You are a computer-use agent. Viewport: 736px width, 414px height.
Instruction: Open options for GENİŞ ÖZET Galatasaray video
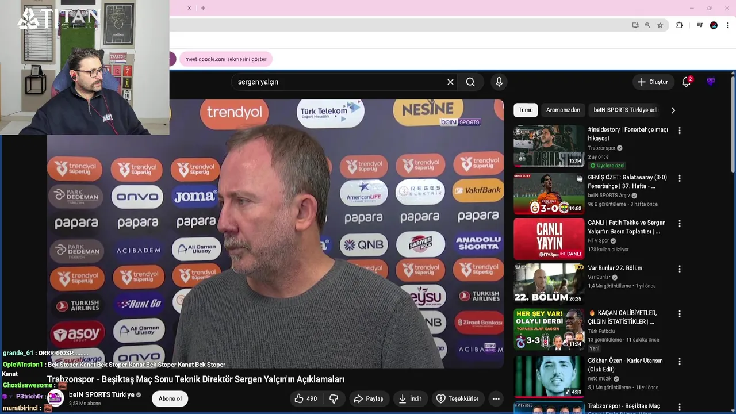[680, 179]
